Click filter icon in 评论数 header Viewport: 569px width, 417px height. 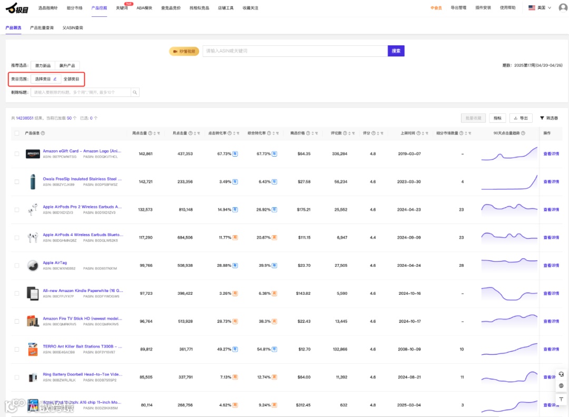tap(353, 133)
